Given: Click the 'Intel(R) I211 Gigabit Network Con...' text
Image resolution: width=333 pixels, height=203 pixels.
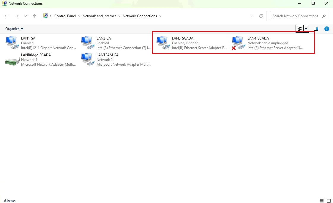Looking at the screenshot, I should 48,48.
